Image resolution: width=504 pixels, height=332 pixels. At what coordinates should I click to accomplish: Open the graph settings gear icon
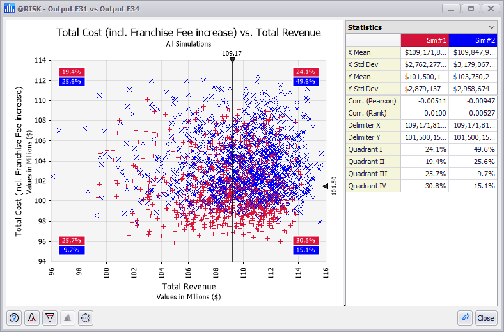(86, 317)
